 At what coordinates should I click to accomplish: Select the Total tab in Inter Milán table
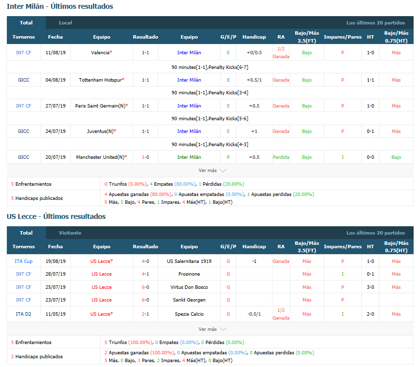coord(26,22)
